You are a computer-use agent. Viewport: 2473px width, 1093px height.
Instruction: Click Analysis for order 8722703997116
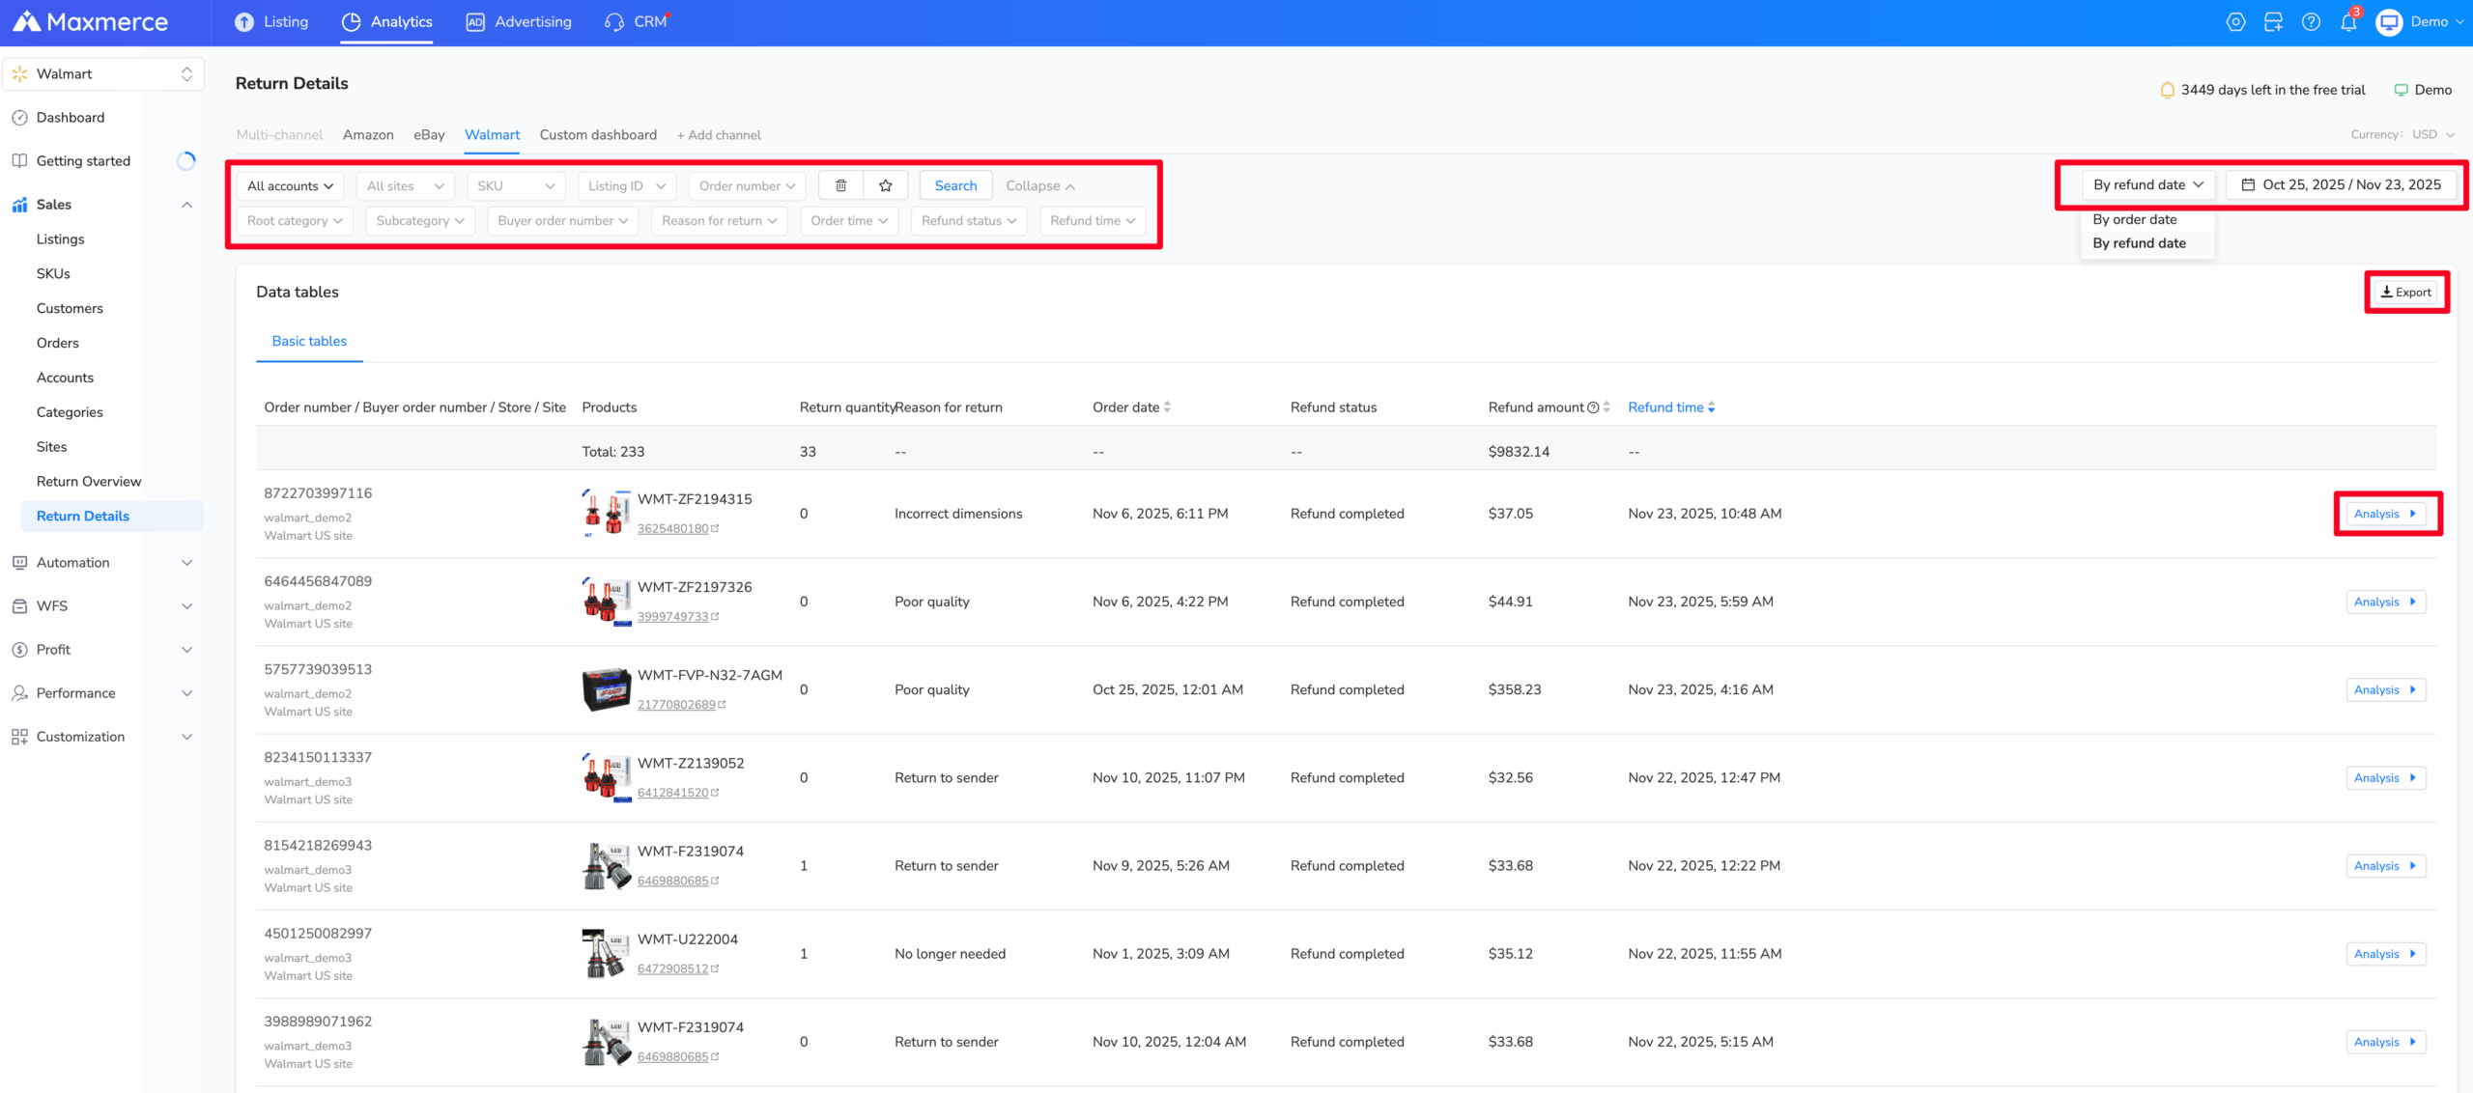(x=2385, y=514)
